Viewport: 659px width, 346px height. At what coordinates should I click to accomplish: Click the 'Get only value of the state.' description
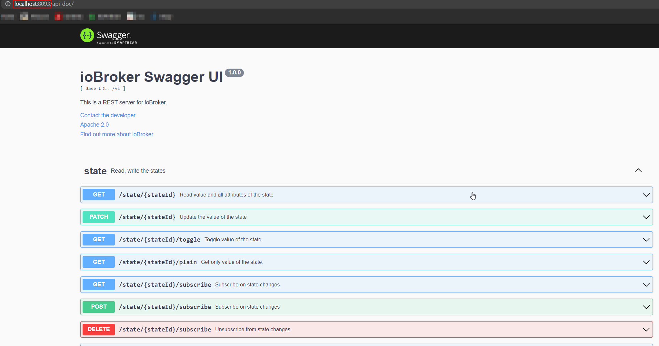coord(232,262)
